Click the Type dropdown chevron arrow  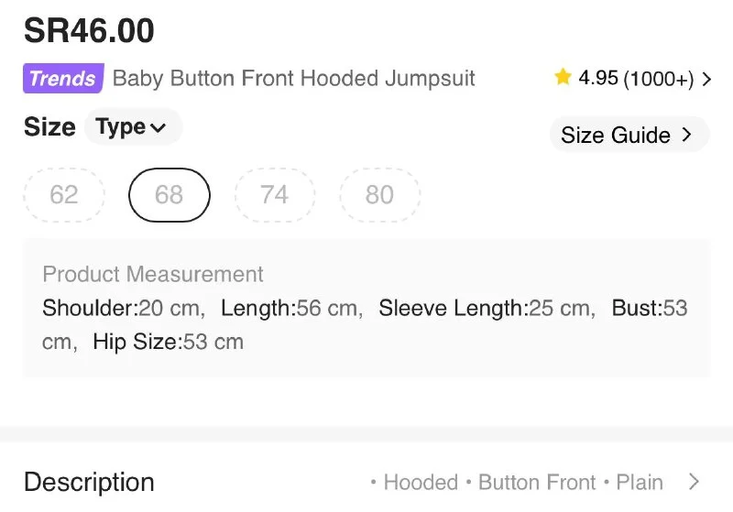coord(158,128)
